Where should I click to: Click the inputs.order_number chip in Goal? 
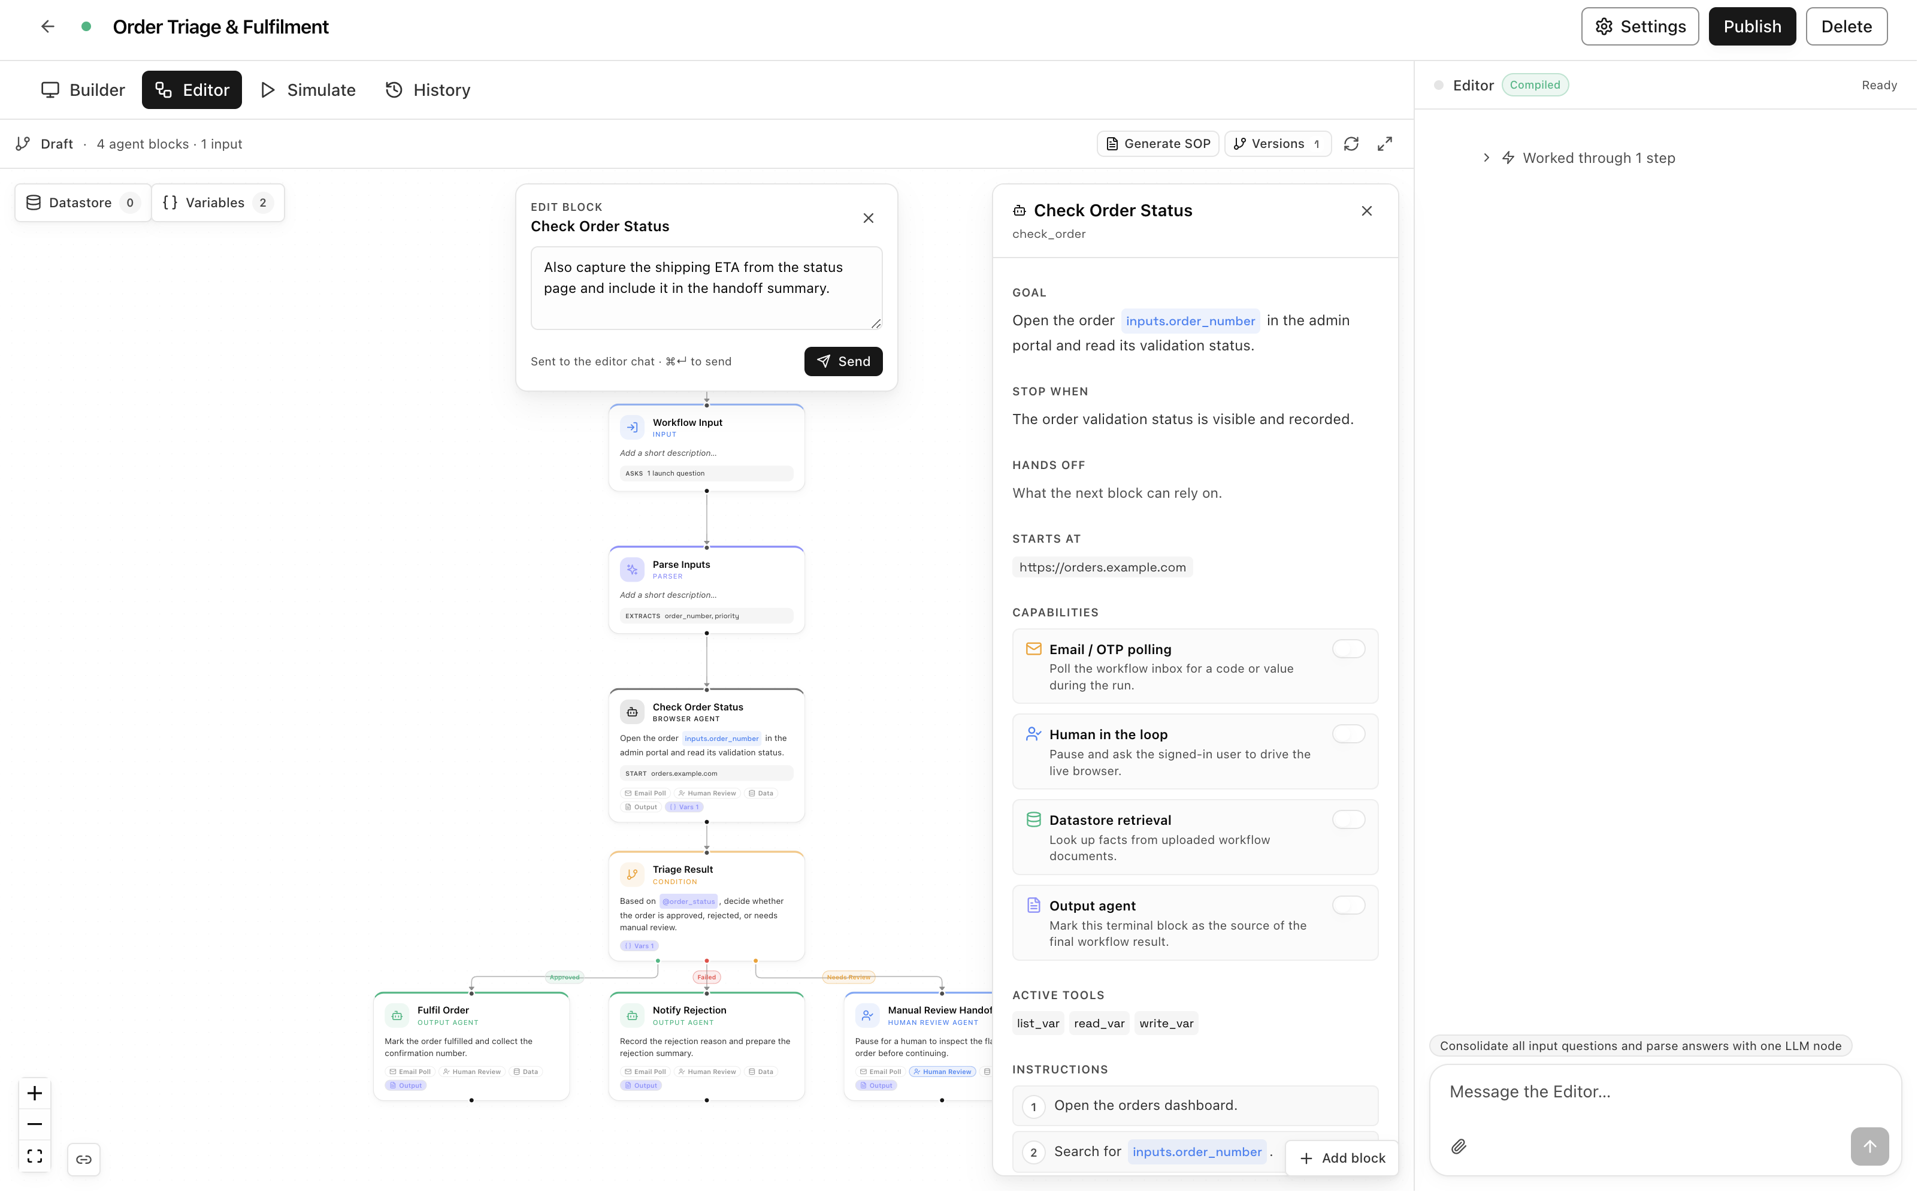1194,322
